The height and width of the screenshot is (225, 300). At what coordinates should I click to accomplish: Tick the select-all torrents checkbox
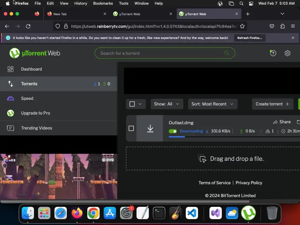(x=132, y=104)
